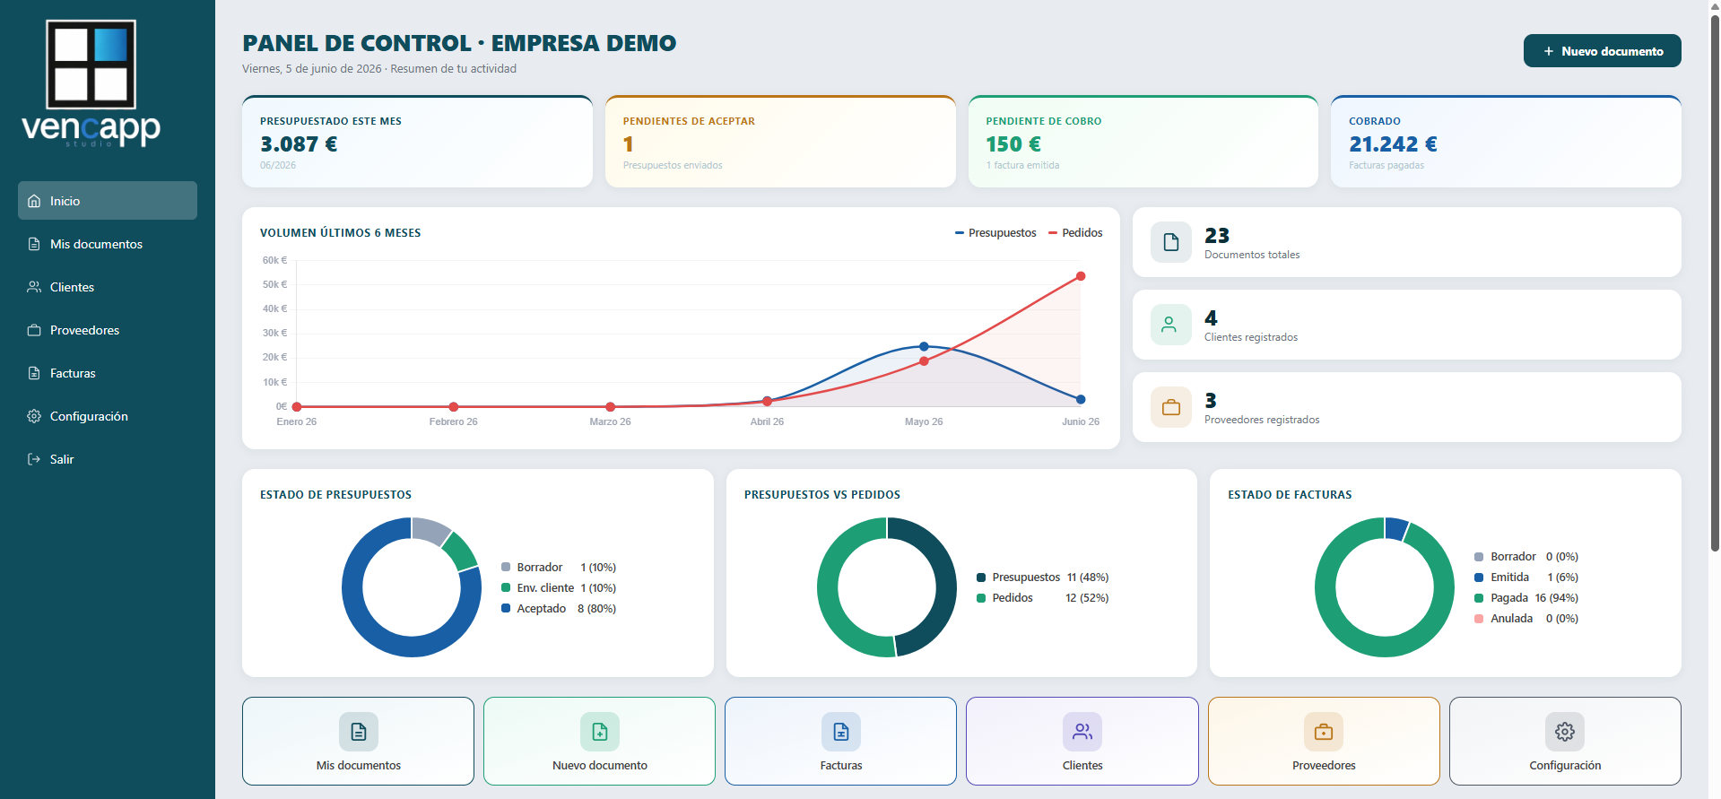Image resolution: width=1721 pixels, height=799 pixels.
Task: Toggle Borrador in Estado de presupuestos legend
Action: click(x=558, y=568)
